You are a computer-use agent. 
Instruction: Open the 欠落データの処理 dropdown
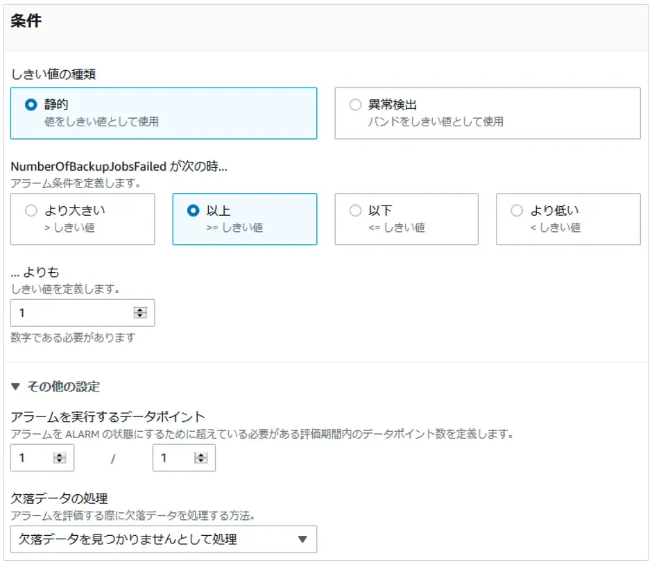coord(164,539)
